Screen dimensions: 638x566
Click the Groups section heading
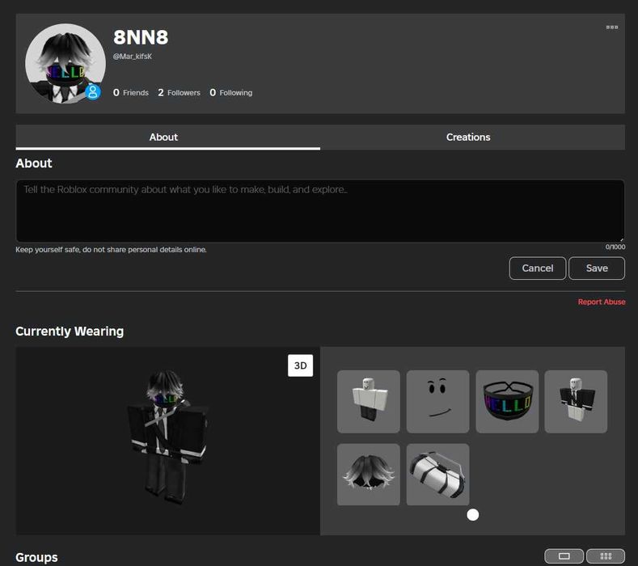[x=36, y=557]
